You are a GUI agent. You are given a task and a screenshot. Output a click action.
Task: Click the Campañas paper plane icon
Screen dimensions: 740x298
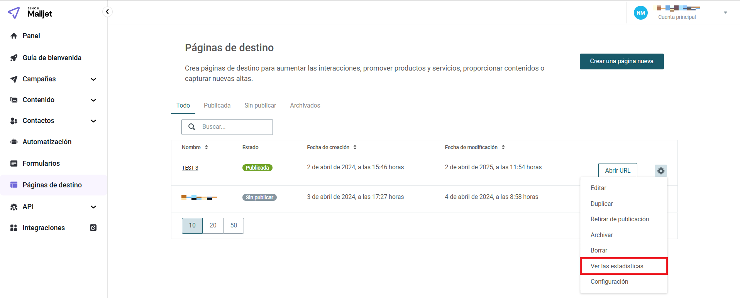click(x=14, y=79)
